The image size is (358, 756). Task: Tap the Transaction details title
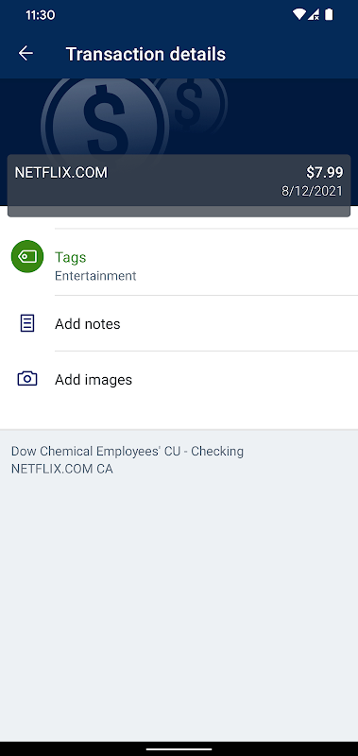pos(146,54)
